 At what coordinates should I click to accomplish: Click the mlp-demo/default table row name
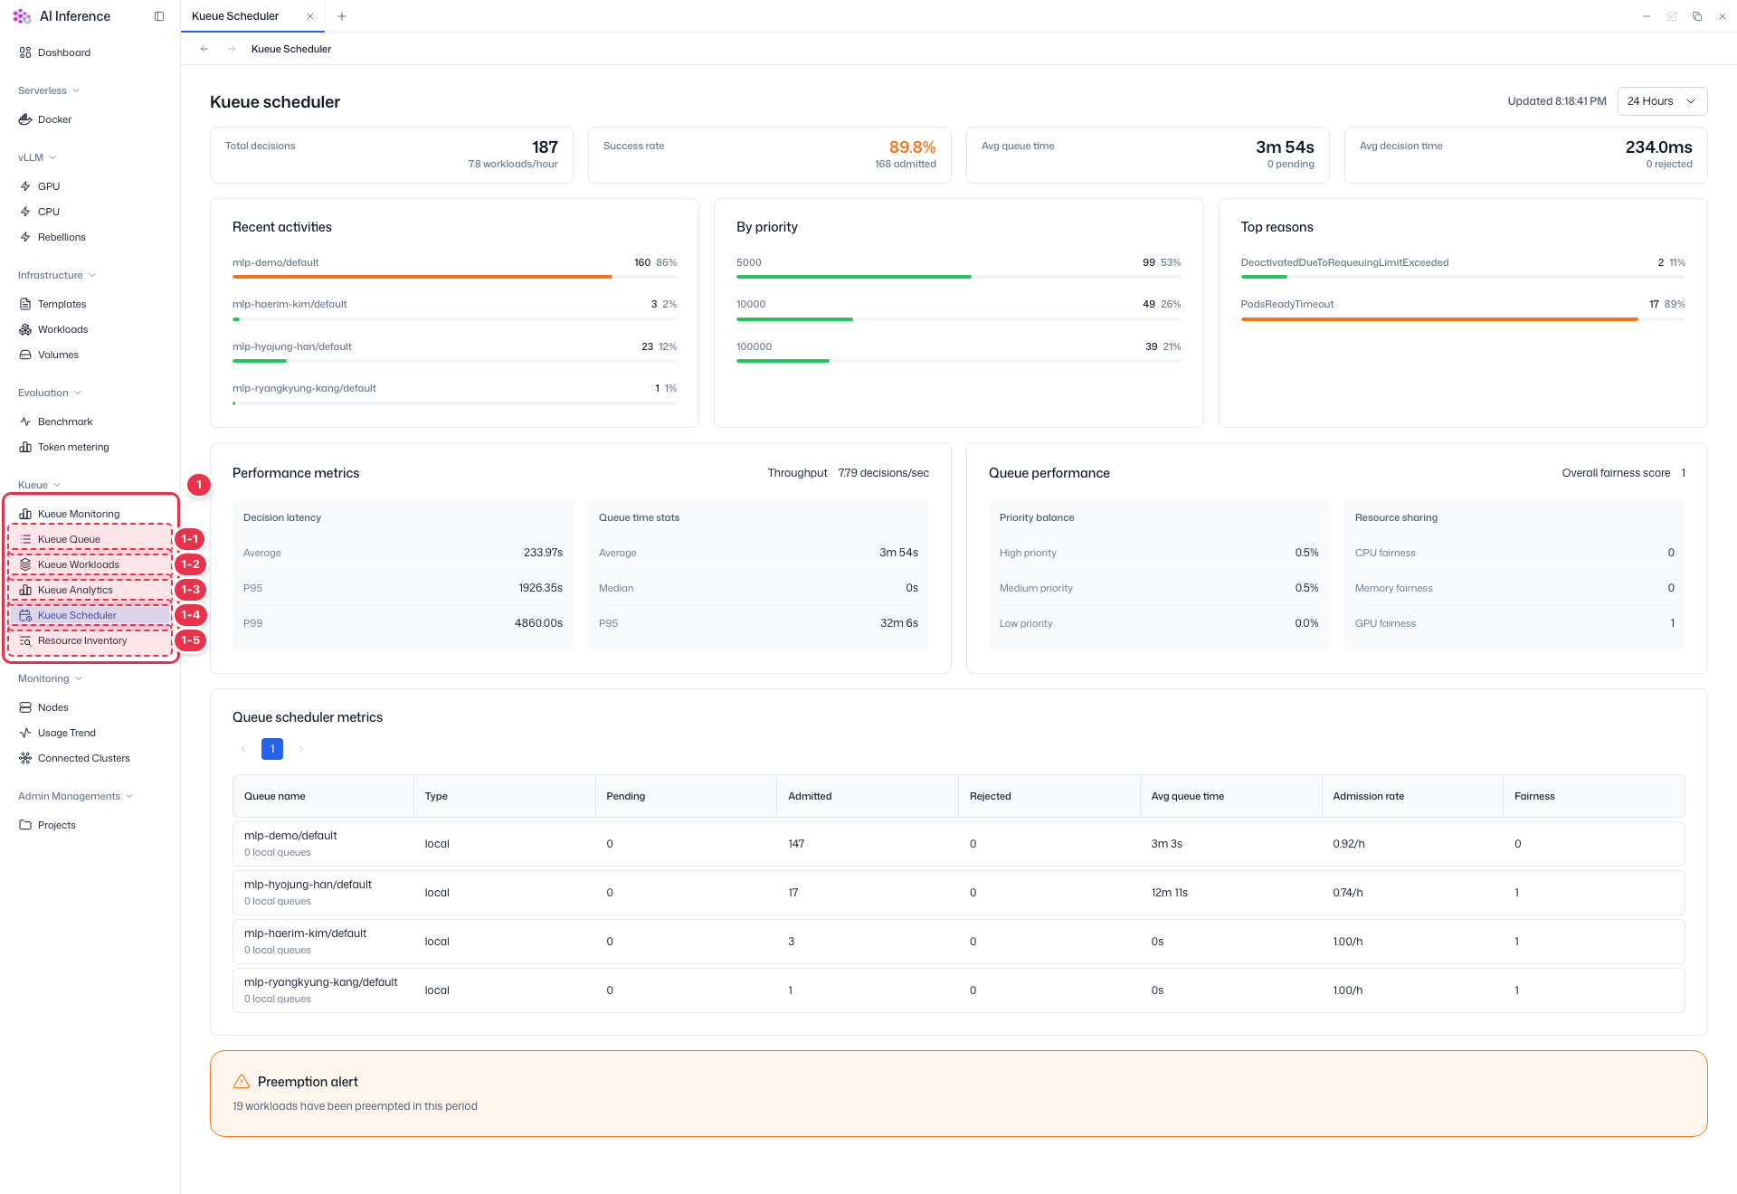tap(290, 836)
